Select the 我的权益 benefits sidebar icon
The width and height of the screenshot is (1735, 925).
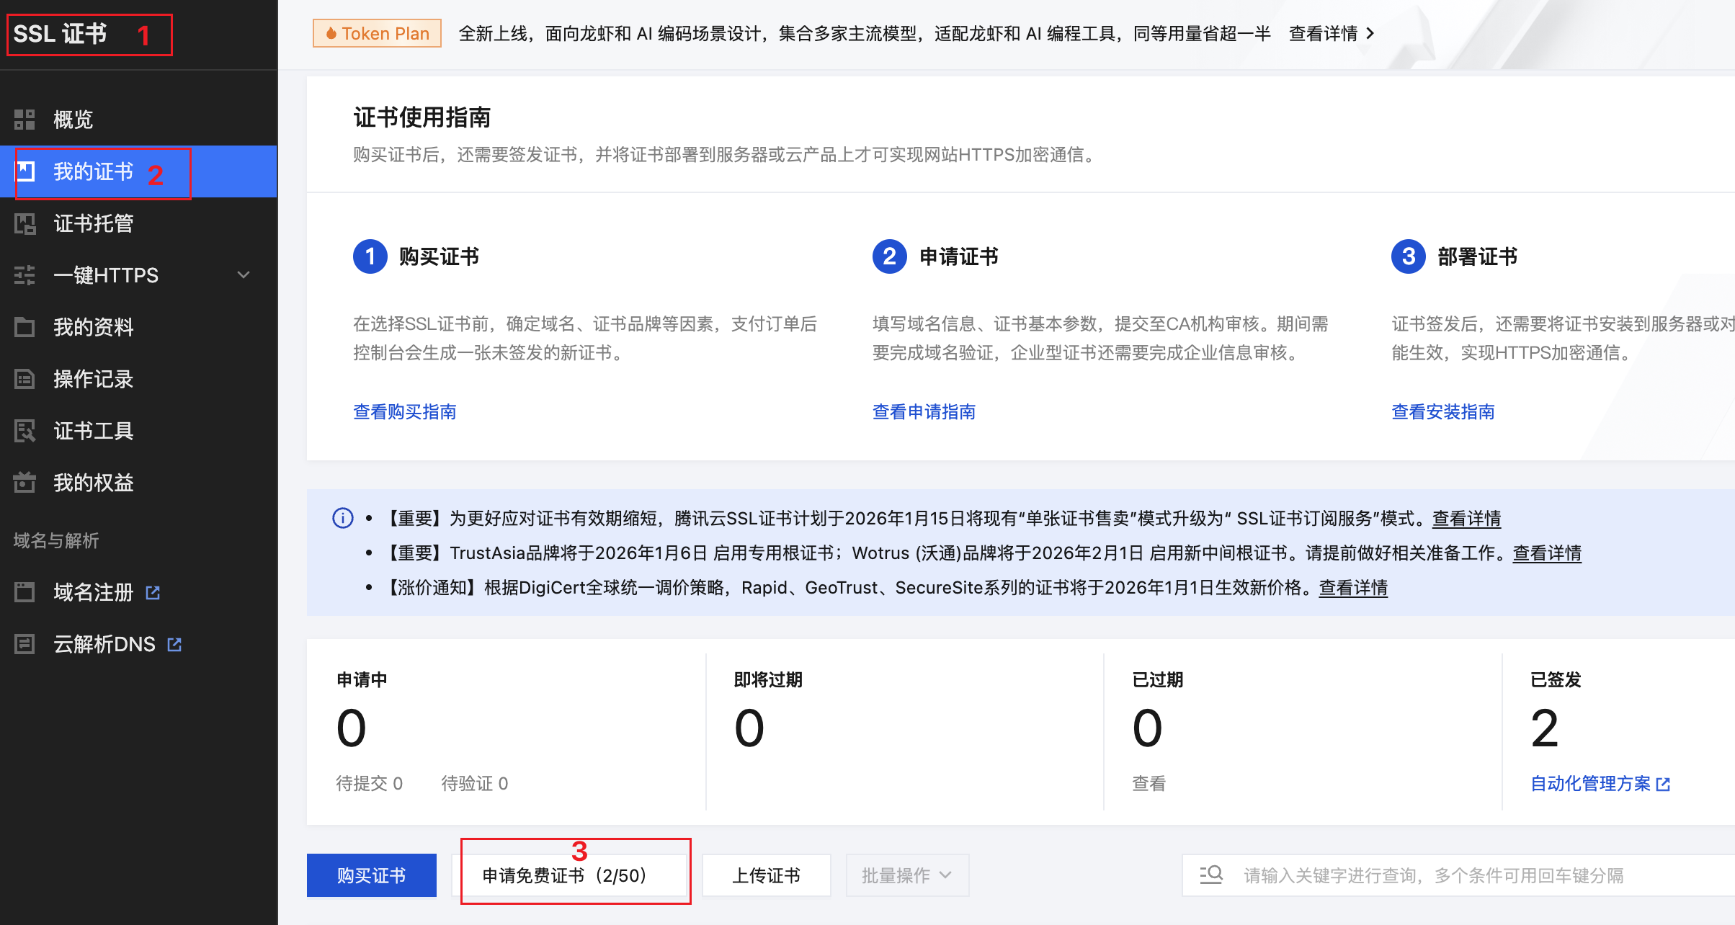[25, 482]
